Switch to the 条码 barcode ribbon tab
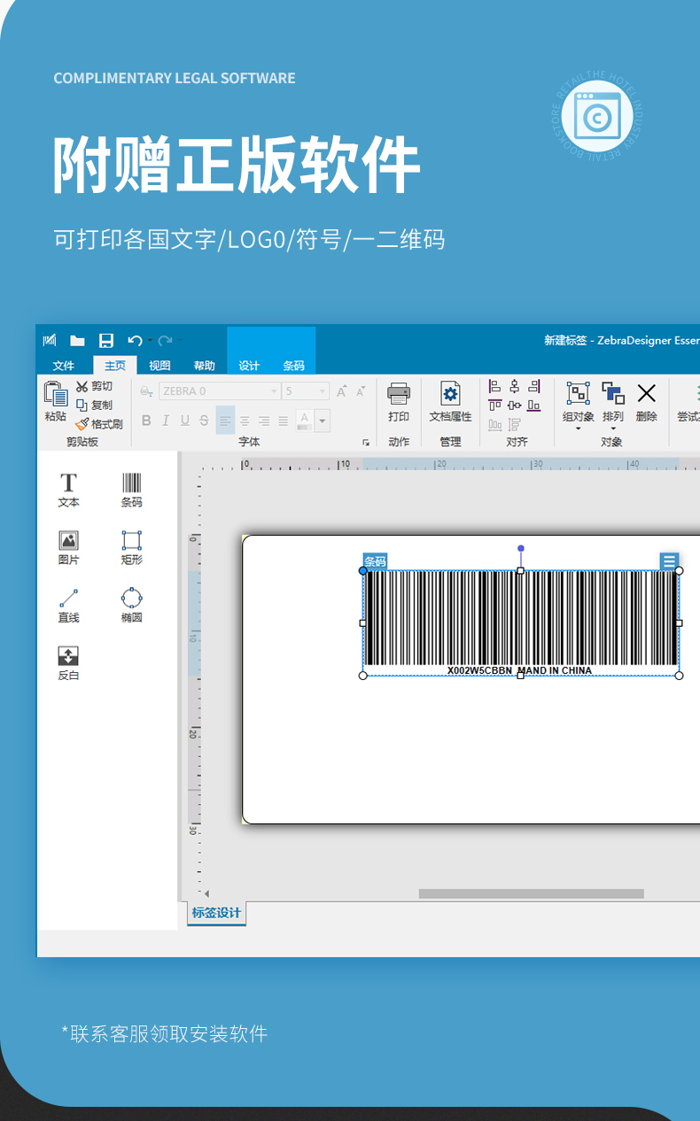This screenshot has height=1121, width=700. (x=294, y=366)
